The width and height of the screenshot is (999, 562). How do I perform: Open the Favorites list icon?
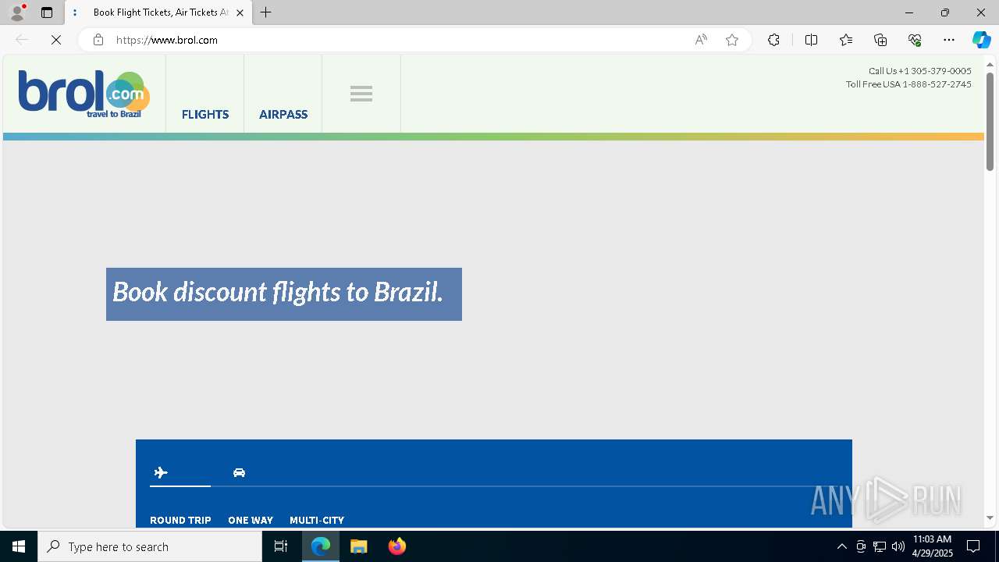[x=846, y=40]
